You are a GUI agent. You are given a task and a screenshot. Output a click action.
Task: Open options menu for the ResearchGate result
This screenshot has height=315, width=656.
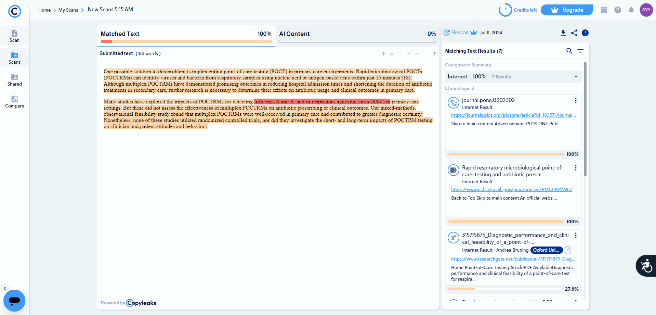[x=575, y=236]
